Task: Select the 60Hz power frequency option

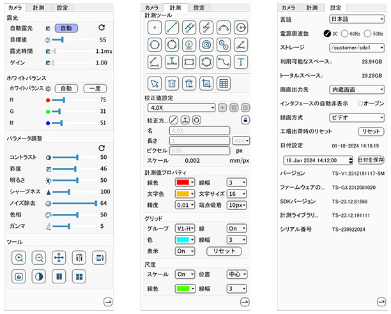Action: click(x=345, y=33)
